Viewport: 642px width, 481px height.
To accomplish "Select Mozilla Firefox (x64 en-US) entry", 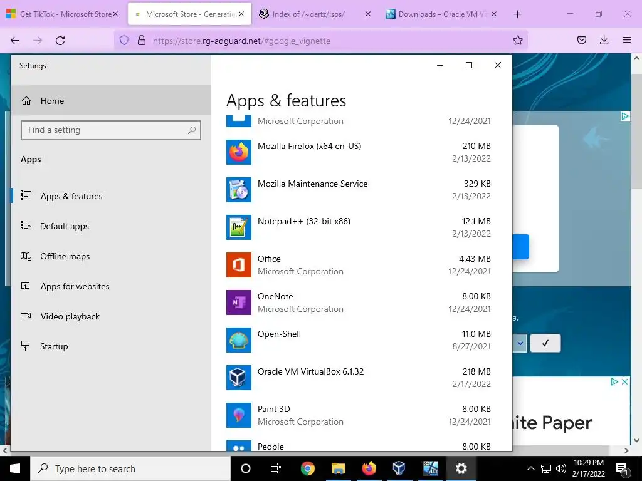I will click(x=359, y=152).
